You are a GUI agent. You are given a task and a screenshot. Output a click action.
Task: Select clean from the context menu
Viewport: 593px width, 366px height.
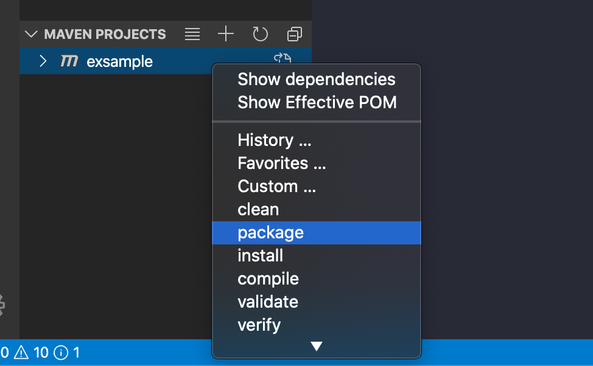pyautogui.click(x=258, y=209)
